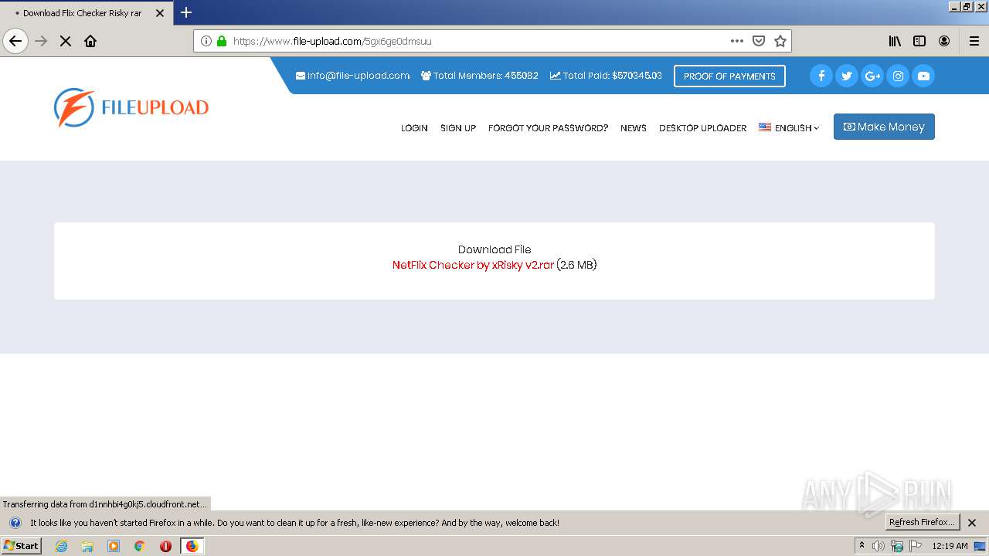This screenshot has width=989, height=556.
Task: Open a new tab with plus button
Action: pos(186,12)
